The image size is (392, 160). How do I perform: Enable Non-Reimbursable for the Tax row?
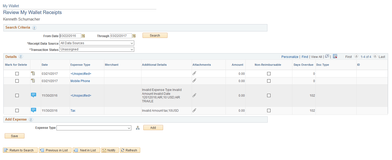pyautogui.click(x=269, y=110)
